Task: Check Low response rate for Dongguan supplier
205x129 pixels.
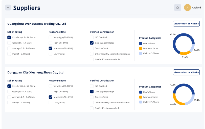Action: point(51,103)
